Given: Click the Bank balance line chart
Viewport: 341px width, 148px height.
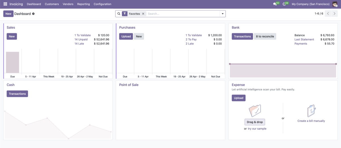Looking at the screenshot, I should [283, 70].
